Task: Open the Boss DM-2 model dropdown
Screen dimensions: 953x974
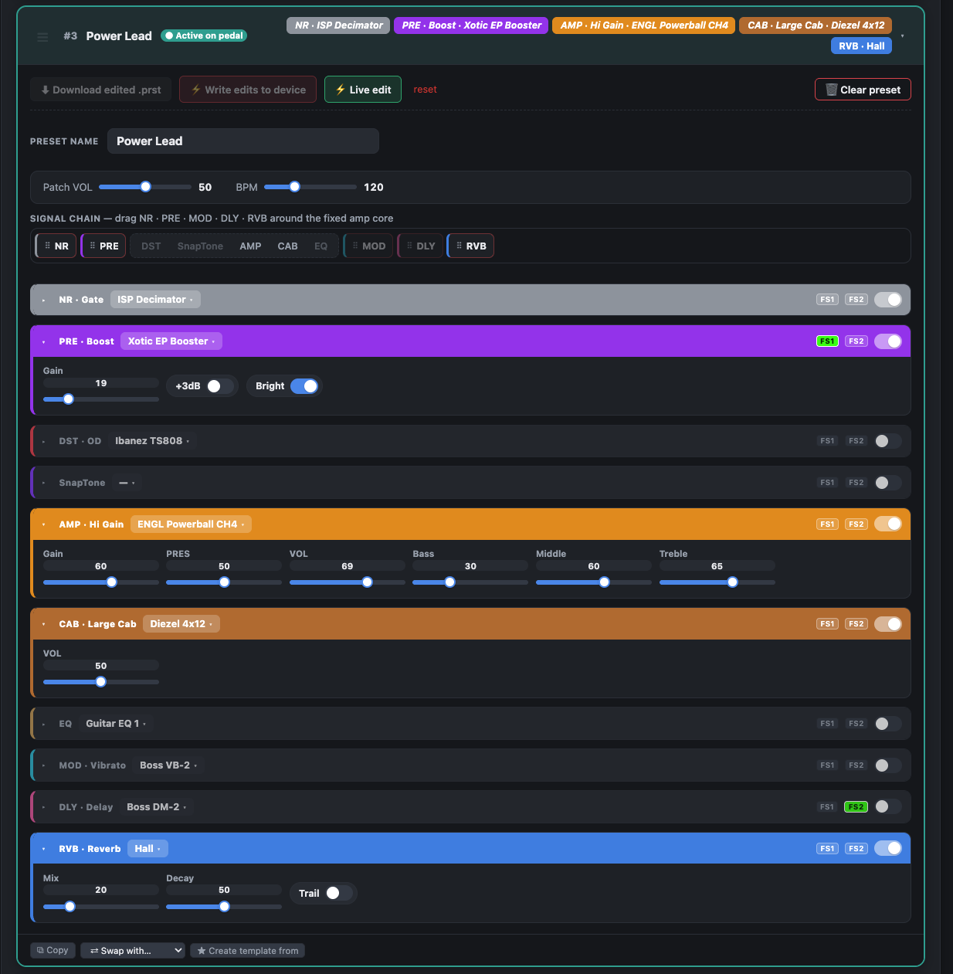Action: 157,807
